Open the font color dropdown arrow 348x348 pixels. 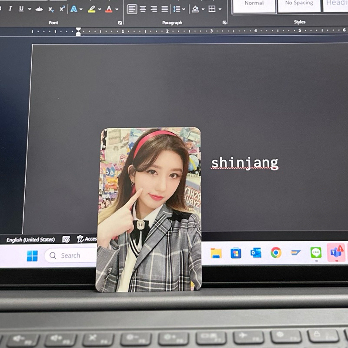click(117, 9)
